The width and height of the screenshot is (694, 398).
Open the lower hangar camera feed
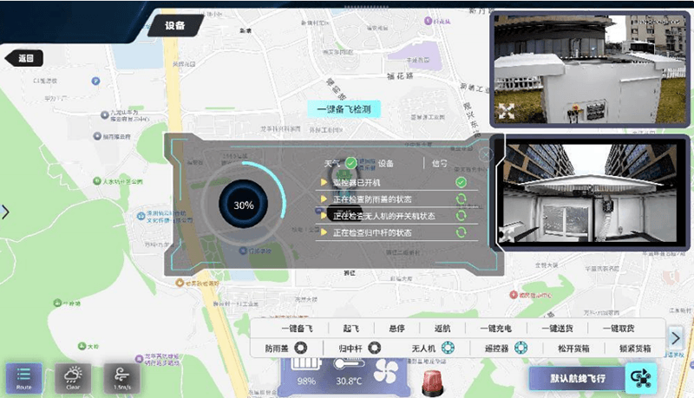pyautogui.click(x=592, y=192)
